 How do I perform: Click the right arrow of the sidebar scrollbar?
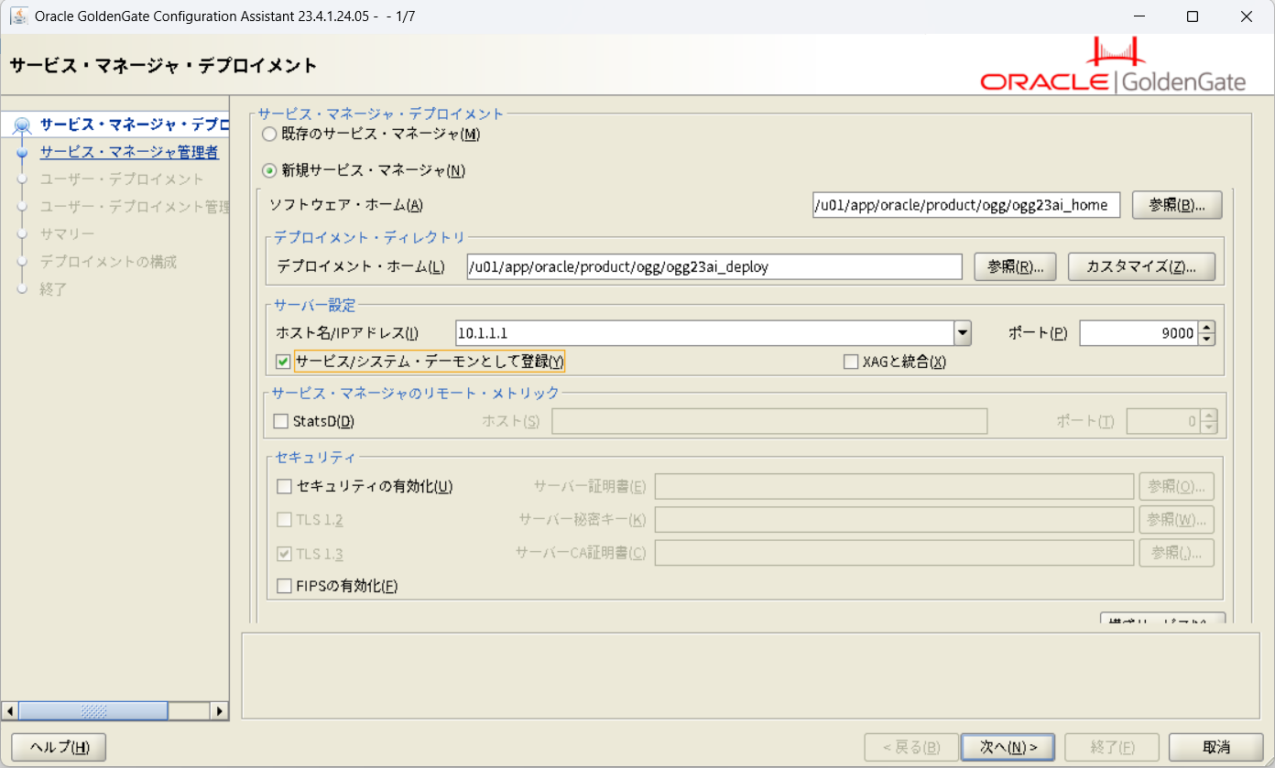pos(220,710)
